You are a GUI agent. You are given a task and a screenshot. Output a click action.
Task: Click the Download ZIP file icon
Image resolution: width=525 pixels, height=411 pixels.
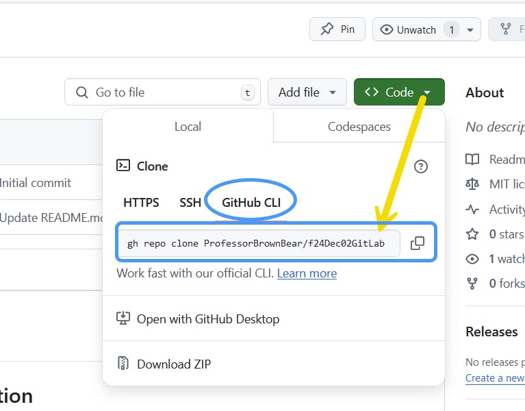(x=123, y=364)
